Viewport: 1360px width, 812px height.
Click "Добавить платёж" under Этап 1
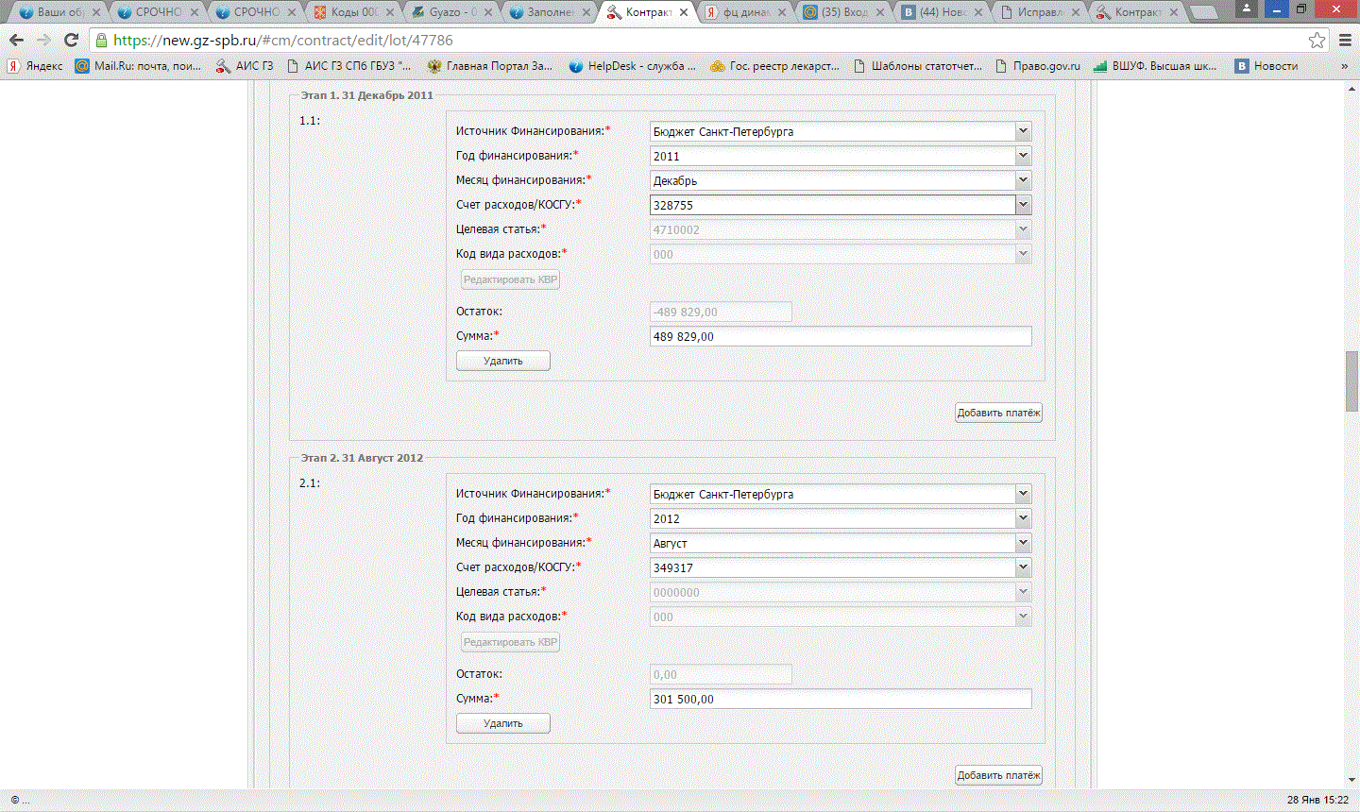998,413
